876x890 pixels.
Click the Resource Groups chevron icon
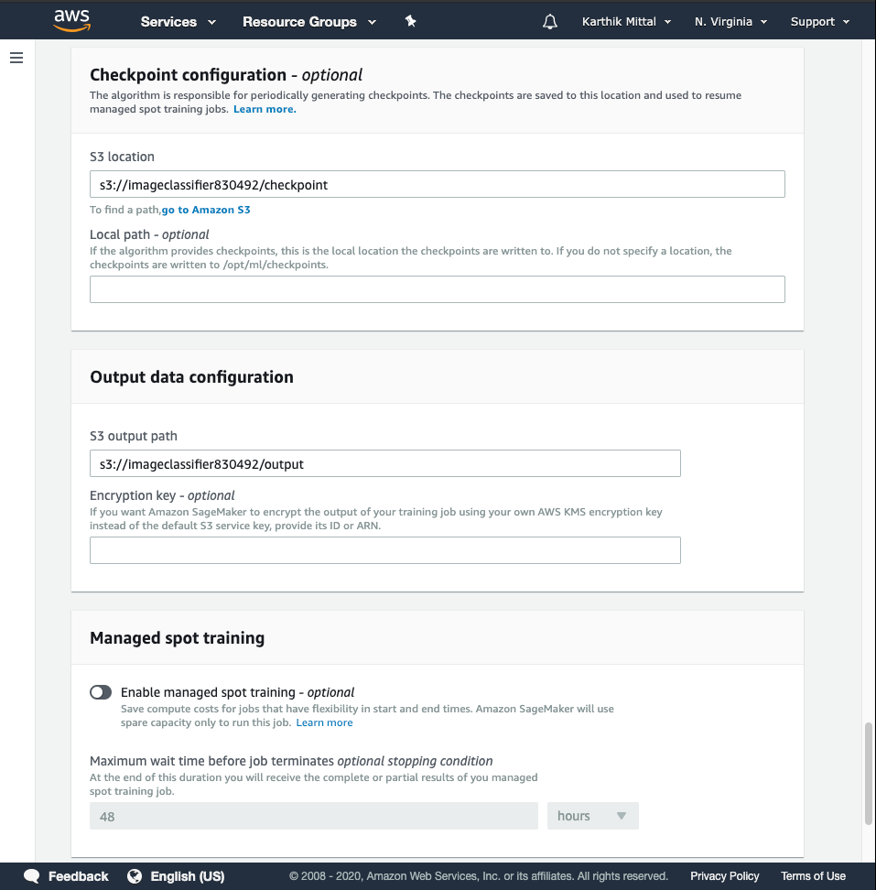click(x=372, y=21)
